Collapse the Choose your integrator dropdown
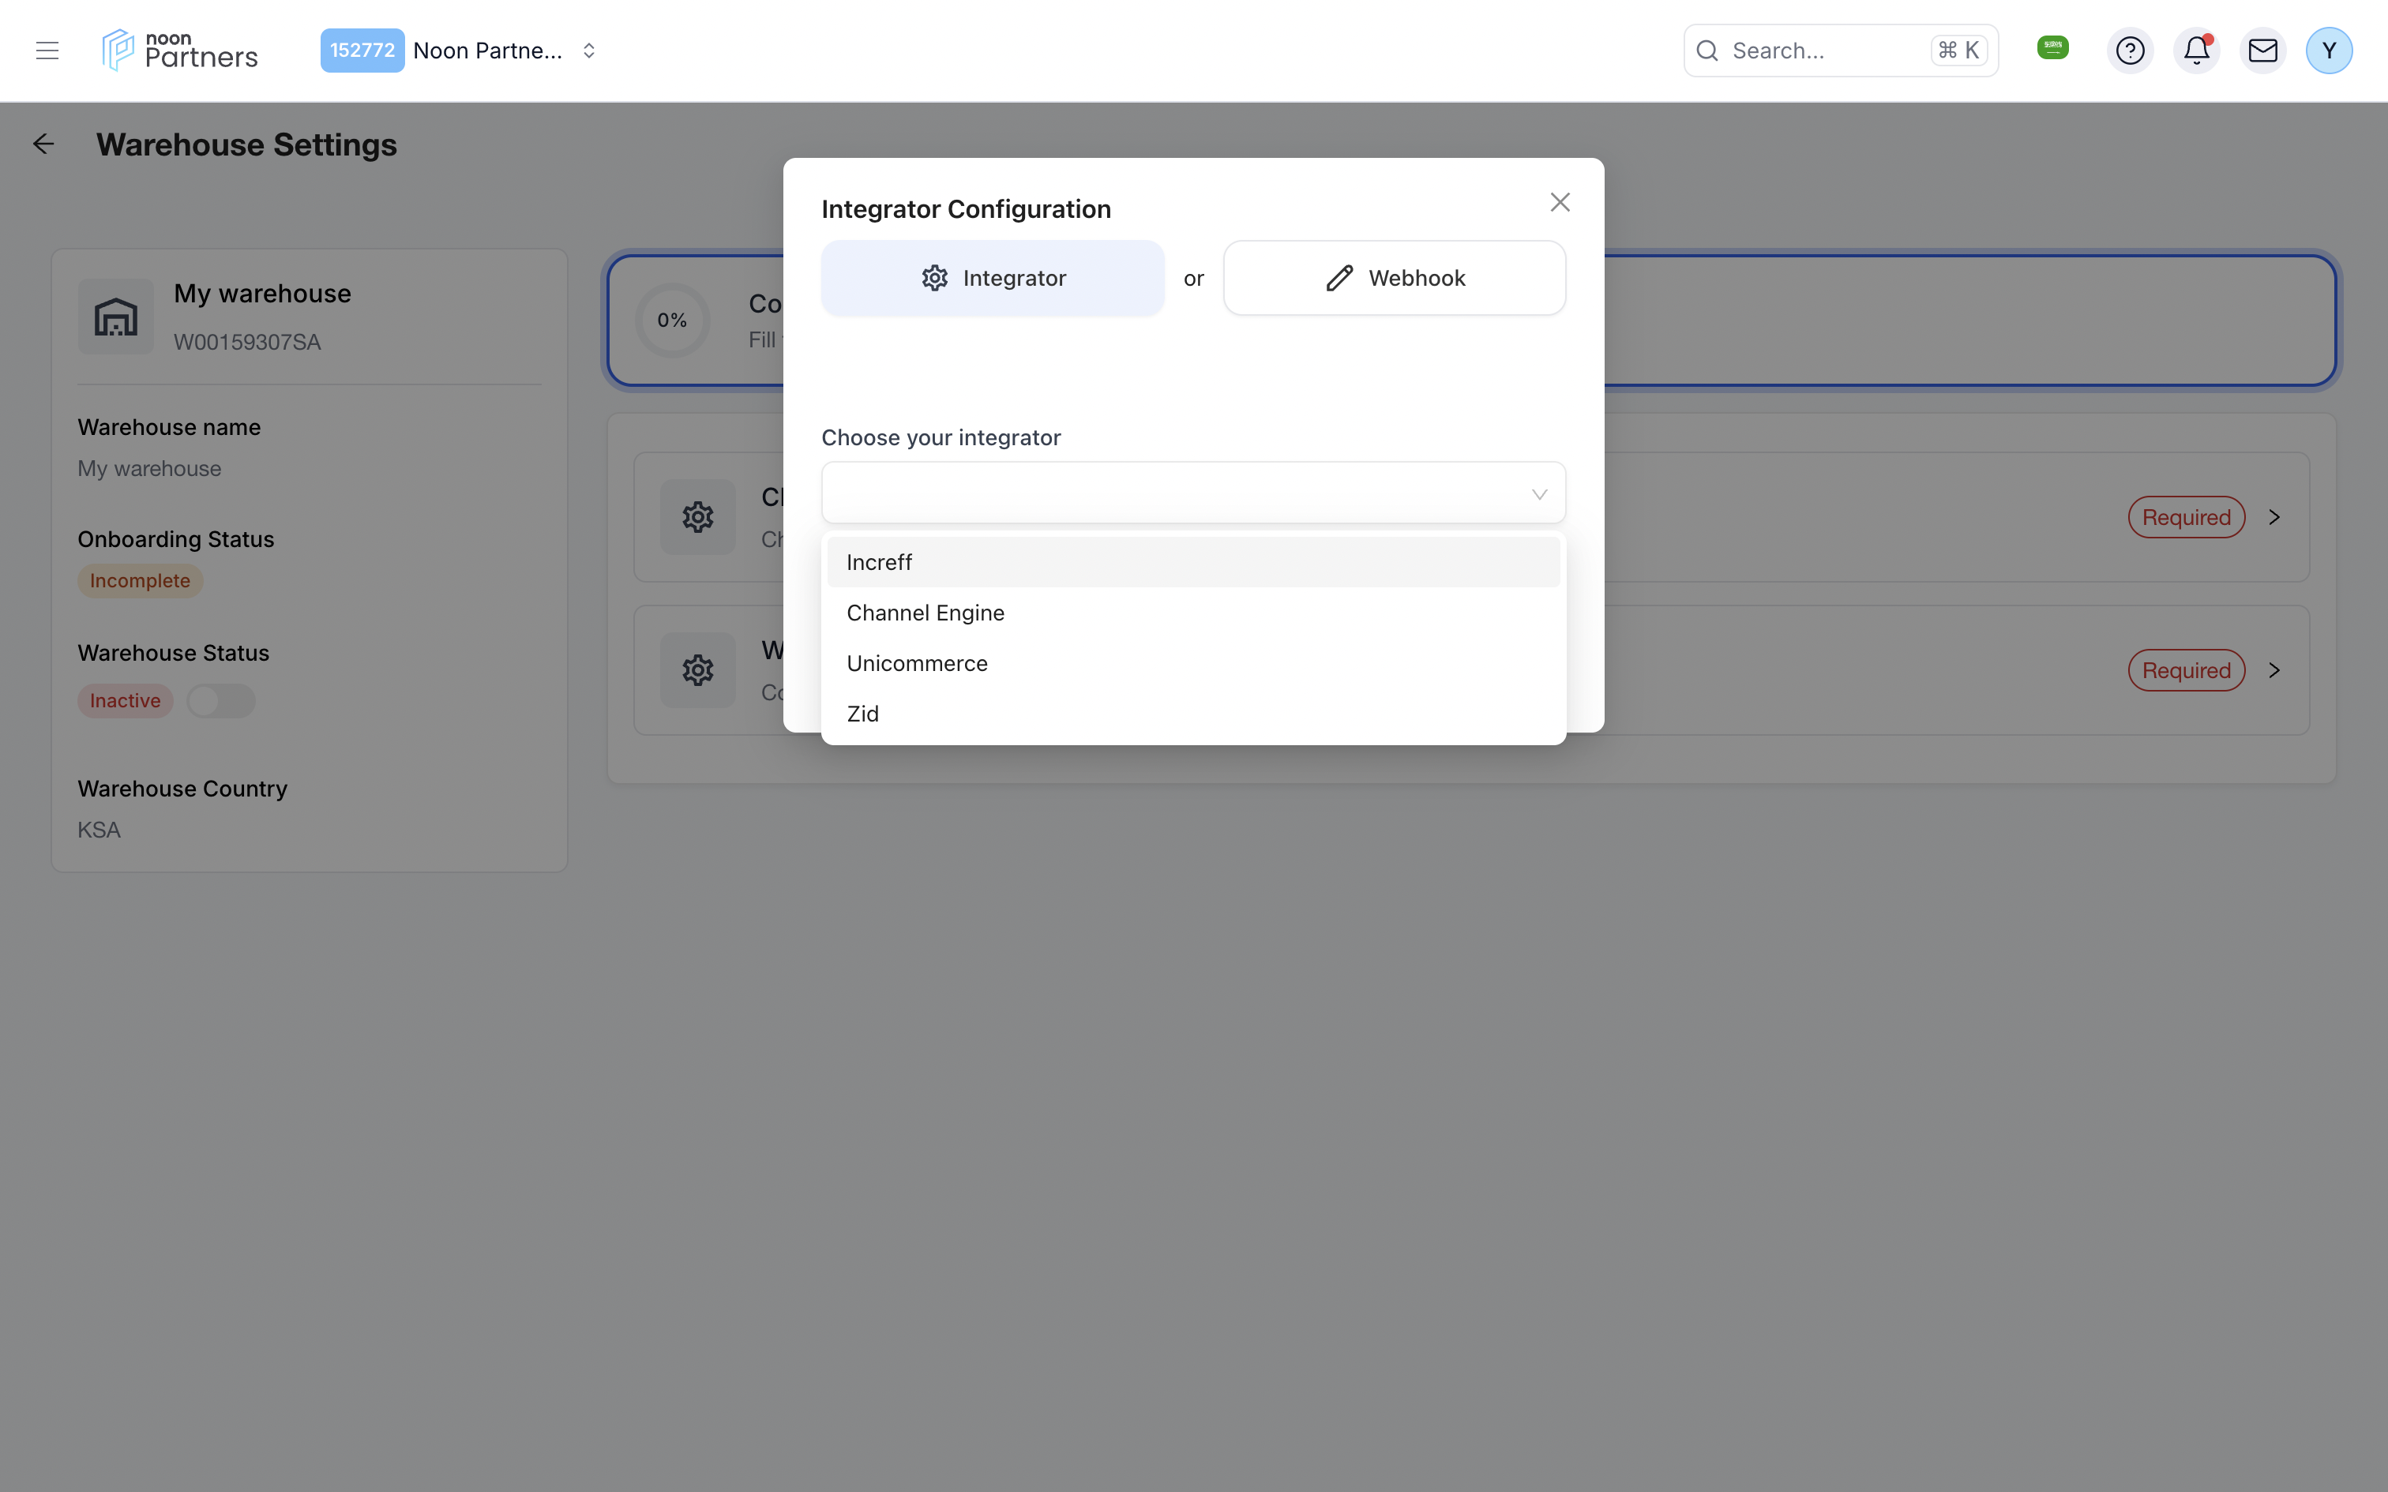This screenshot has width=2388, height=1492. [1193, 493]
